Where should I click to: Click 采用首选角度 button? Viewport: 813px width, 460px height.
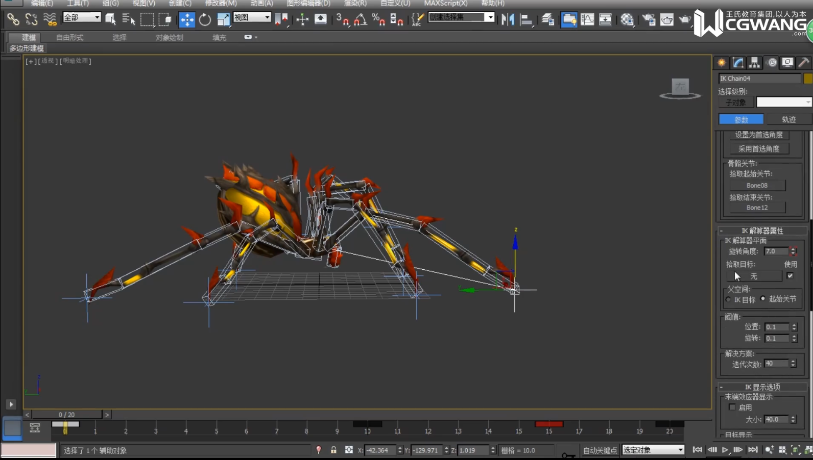tap(759, 148)
